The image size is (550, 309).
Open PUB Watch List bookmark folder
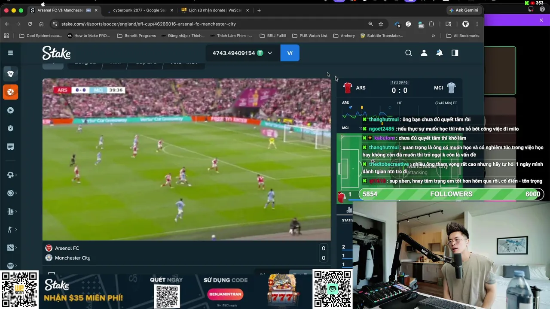309,36
